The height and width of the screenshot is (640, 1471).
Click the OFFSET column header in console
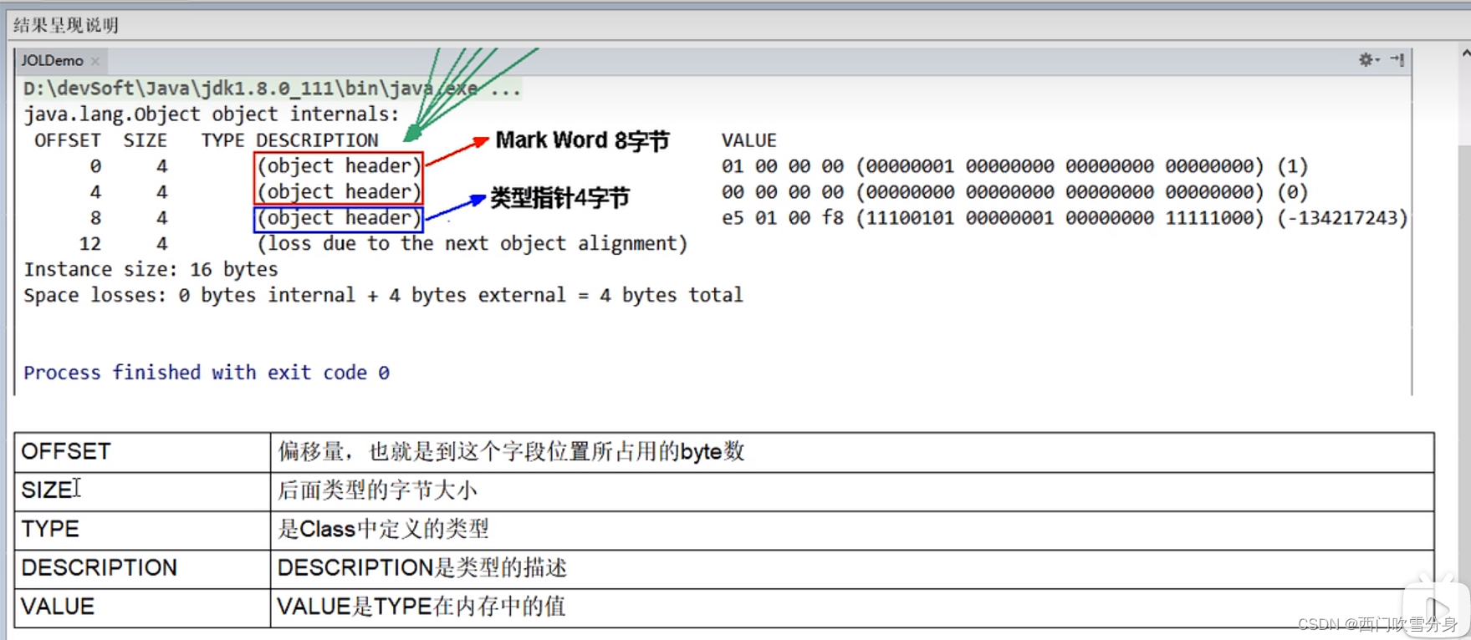pos(67,140)
